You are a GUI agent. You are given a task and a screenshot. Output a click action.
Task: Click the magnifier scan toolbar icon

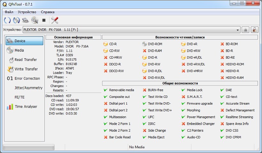coord(35,20)
